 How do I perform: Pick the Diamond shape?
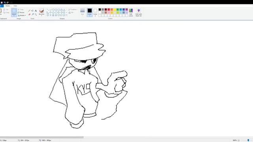[51, 12]
